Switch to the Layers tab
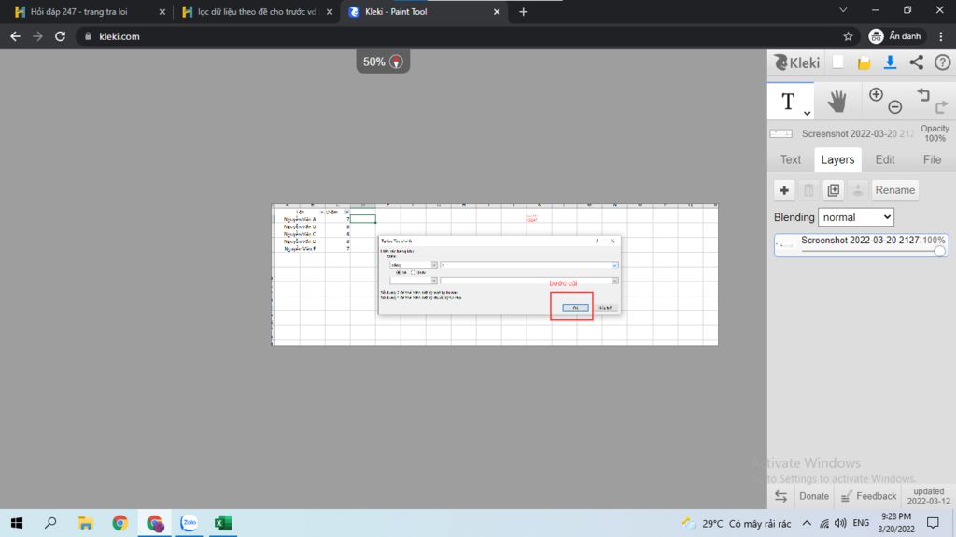This screenshot has width=956, height=537. point(837,159)
